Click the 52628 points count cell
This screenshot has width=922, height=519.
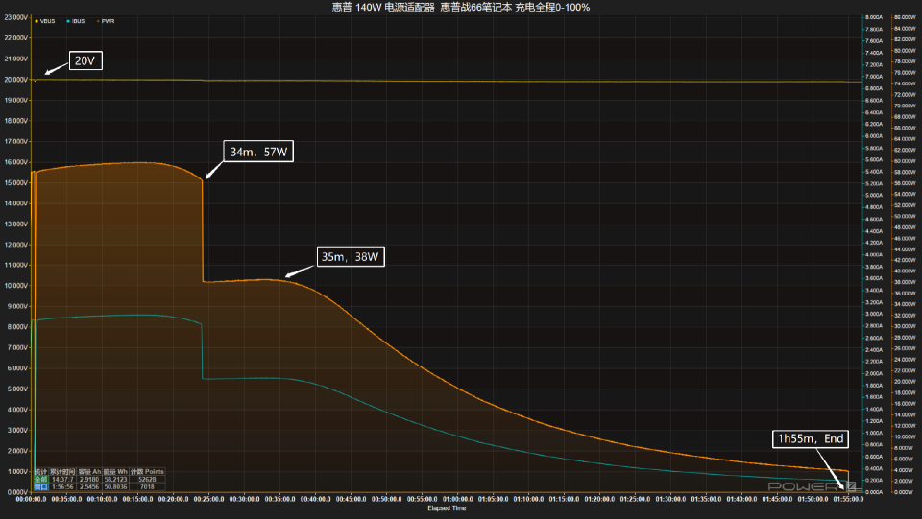(x=147, y=480)
